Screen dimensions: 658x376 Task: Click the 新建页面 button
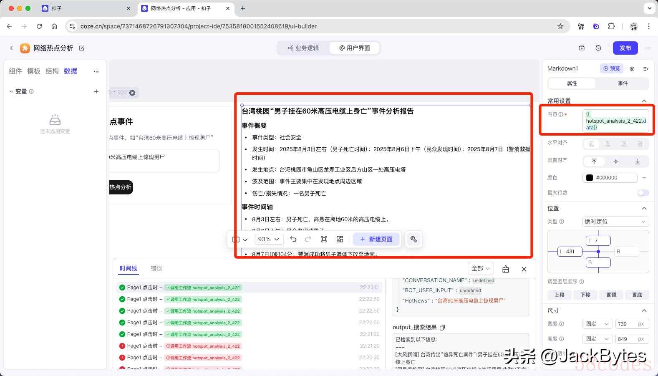click(376, 239)
